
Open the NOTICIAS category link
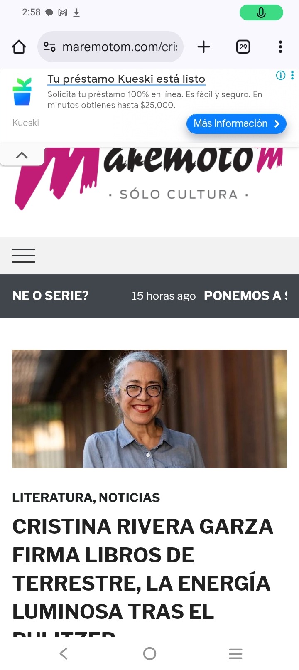pyautogui.click(x=129, y=498)
